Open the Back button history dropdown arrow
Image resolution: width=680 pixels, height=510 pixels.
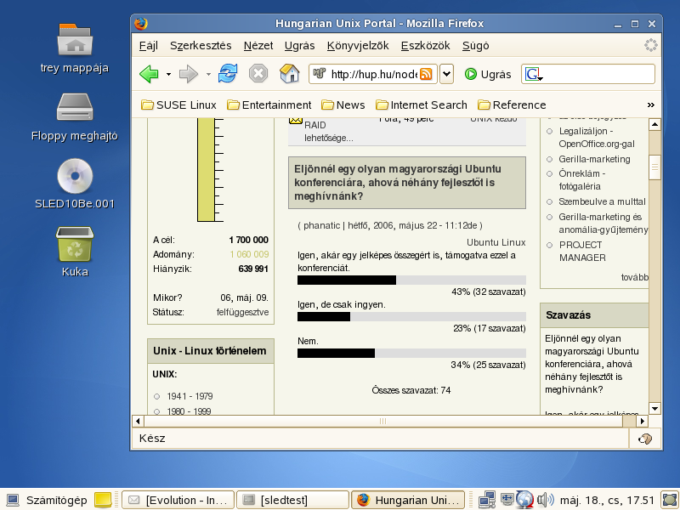point(168,75)
